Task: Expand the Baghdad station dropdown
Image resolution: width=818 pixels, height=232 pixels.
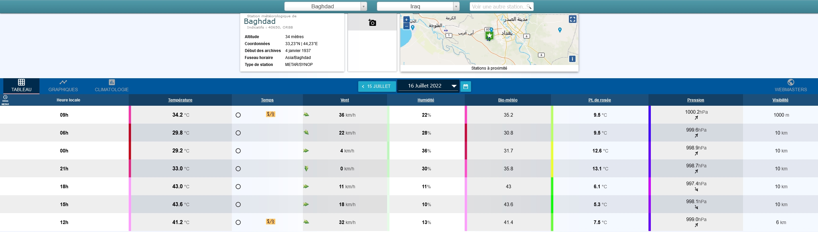Action: (x=364, y=7)
